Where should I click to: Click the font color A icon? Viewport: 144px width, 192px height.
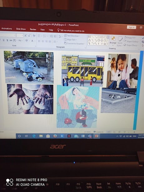pos(32,41)
